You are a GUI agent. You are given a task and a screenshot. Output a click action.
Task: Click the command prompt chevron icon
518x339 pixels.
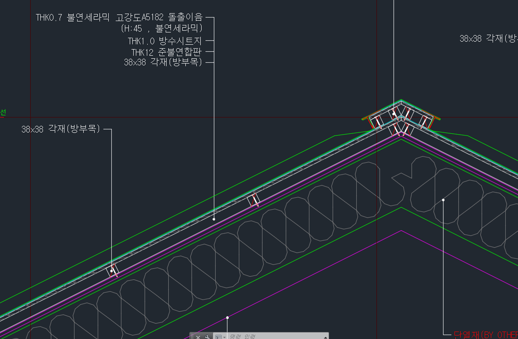tap(218, 336)
